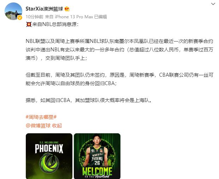The height and width of the screenshot is (179, 219).
Task: Open the @微博篮球 mention
Action: tap(38, 126)
